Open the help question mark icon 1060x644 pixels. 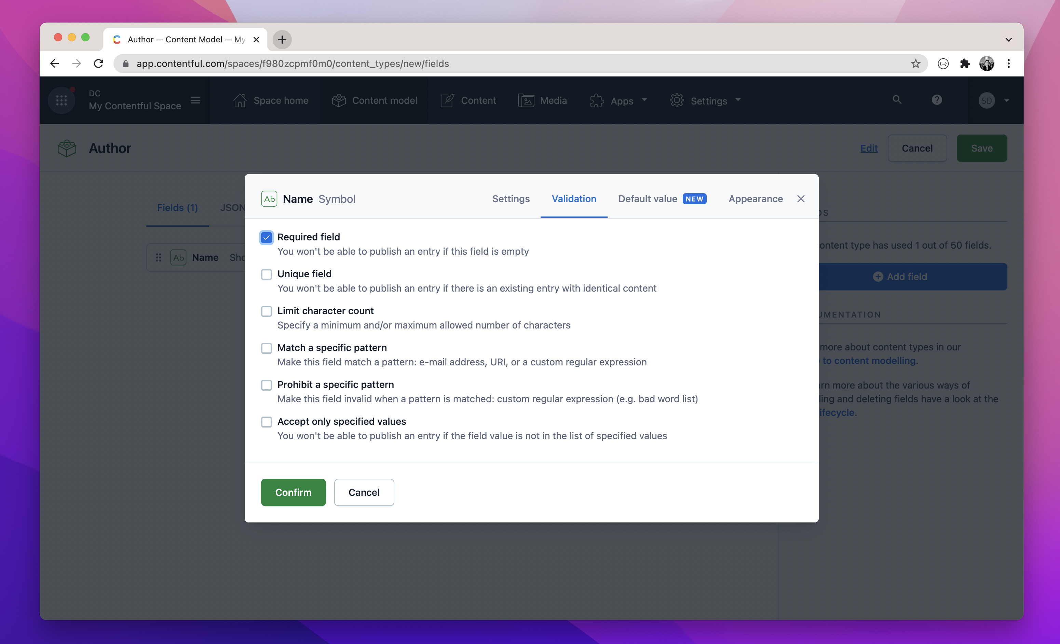tap(937, 100)
